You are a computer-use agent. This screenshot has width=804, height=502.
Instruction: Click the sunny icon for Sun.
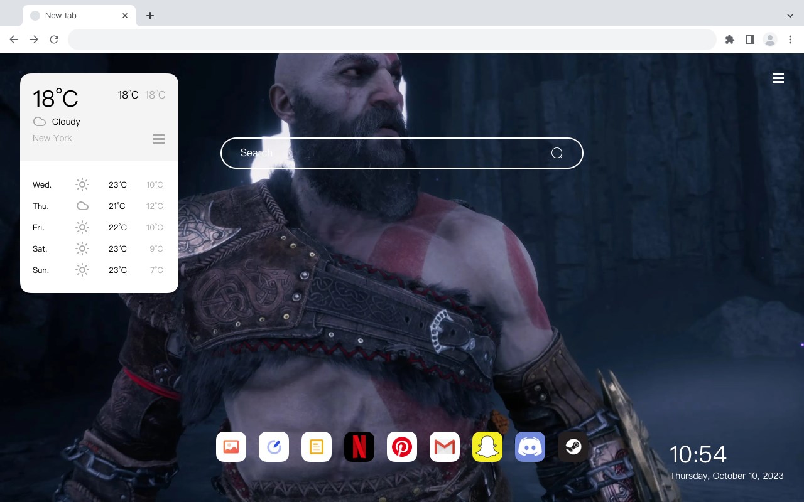[x=82, y=270]
